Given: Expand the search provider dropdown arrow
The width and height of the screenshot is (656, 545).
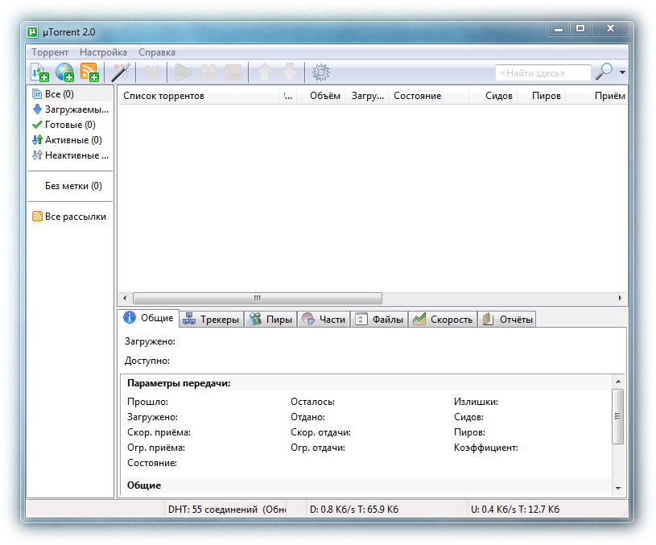Looking at the screenshot, I should click(x=622, y=73).
